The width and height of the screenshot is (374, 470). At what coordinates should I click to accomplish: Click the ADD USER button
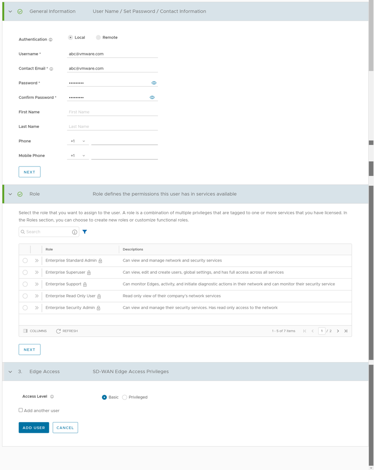pyautogui.click(x=34, y=428)
